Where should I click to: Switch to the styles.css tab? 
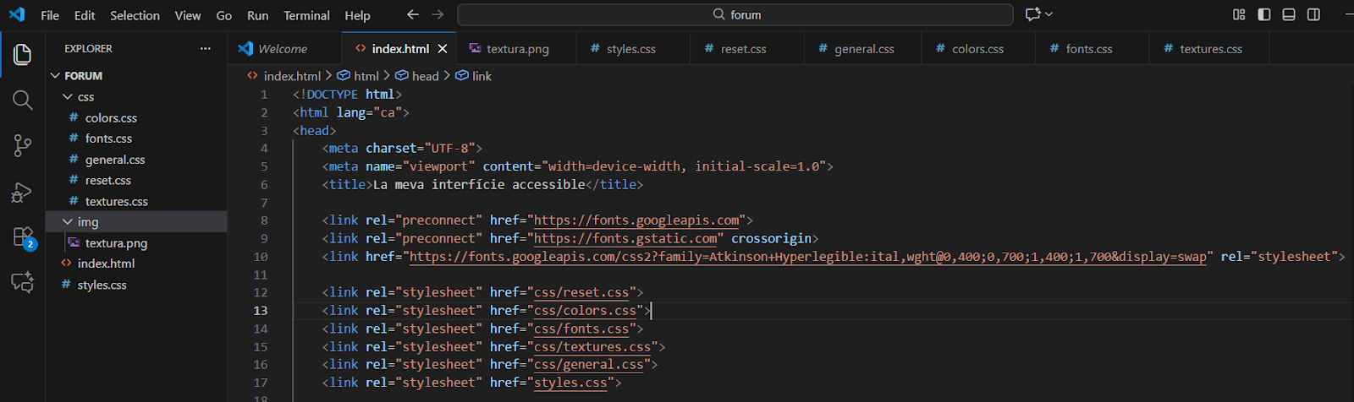click(630, 49)
